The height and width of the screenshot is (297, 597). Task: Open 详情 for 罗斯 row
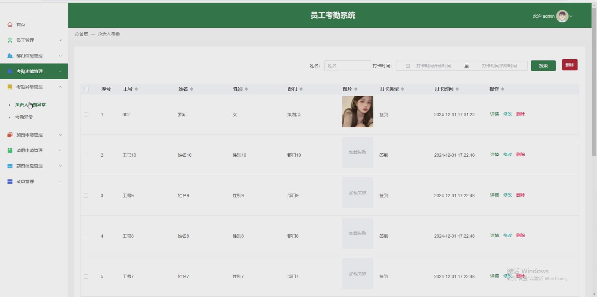coord(494,114)
